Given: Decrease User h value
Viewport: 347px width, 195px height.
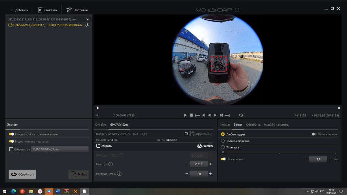Looking at the screenshot, I should click(x=187, y=164).
